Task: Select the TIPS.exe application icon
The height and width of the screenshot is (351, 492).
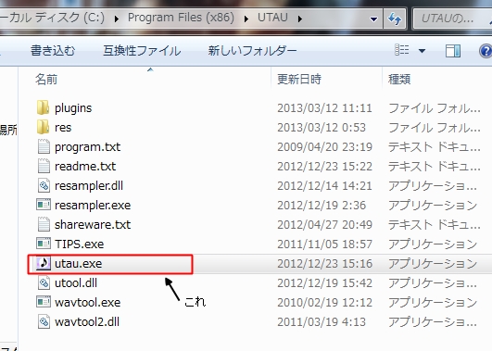Action: [44, 244]
